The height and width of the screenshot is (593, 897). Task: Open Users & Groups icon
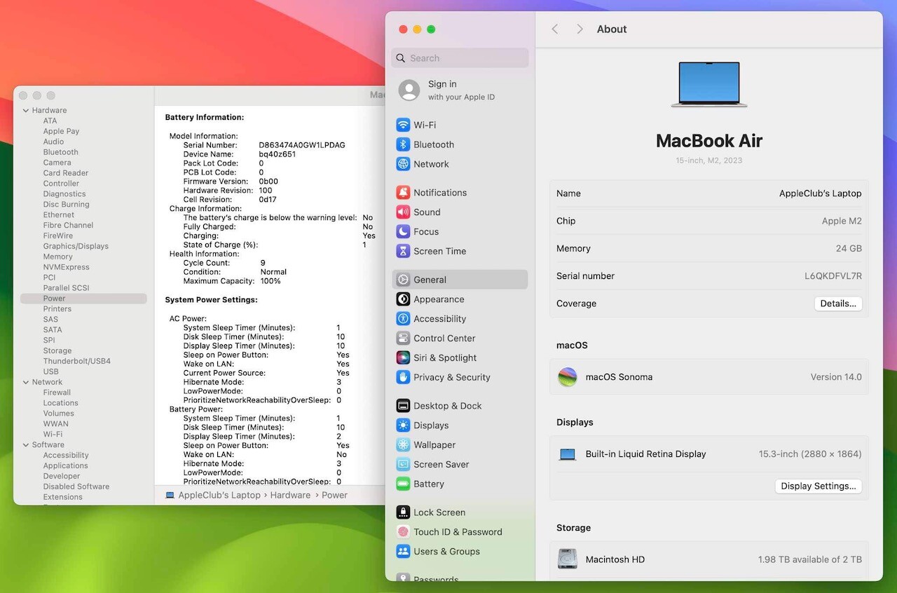(x=403, y=552)
